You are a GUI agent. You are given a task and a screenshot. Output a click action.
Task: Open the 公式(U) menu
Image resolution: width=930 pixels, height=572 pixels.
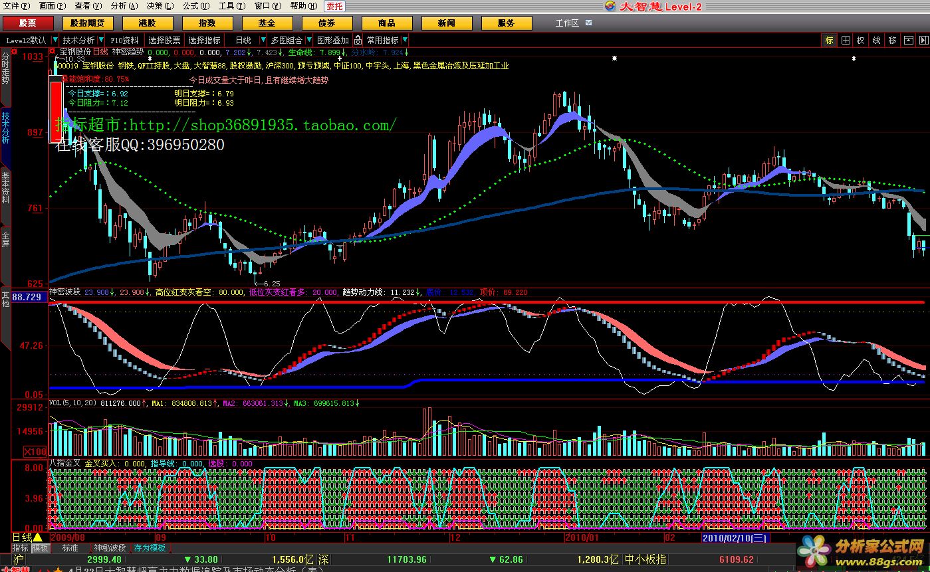(195, 6)
